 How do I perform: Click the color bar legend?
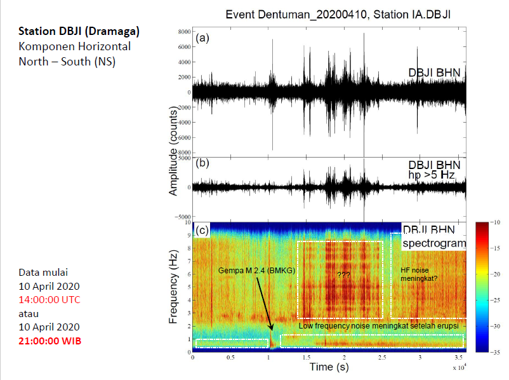[482, 287]
